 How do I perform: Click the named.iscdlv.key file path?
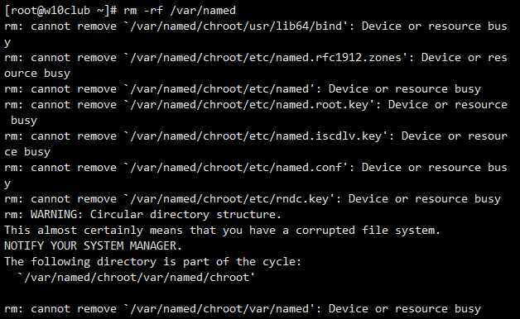click(256, 136)
